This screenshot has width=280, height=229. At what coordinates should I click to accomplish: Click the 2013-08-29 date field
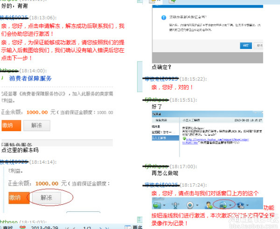click(44, 228)
